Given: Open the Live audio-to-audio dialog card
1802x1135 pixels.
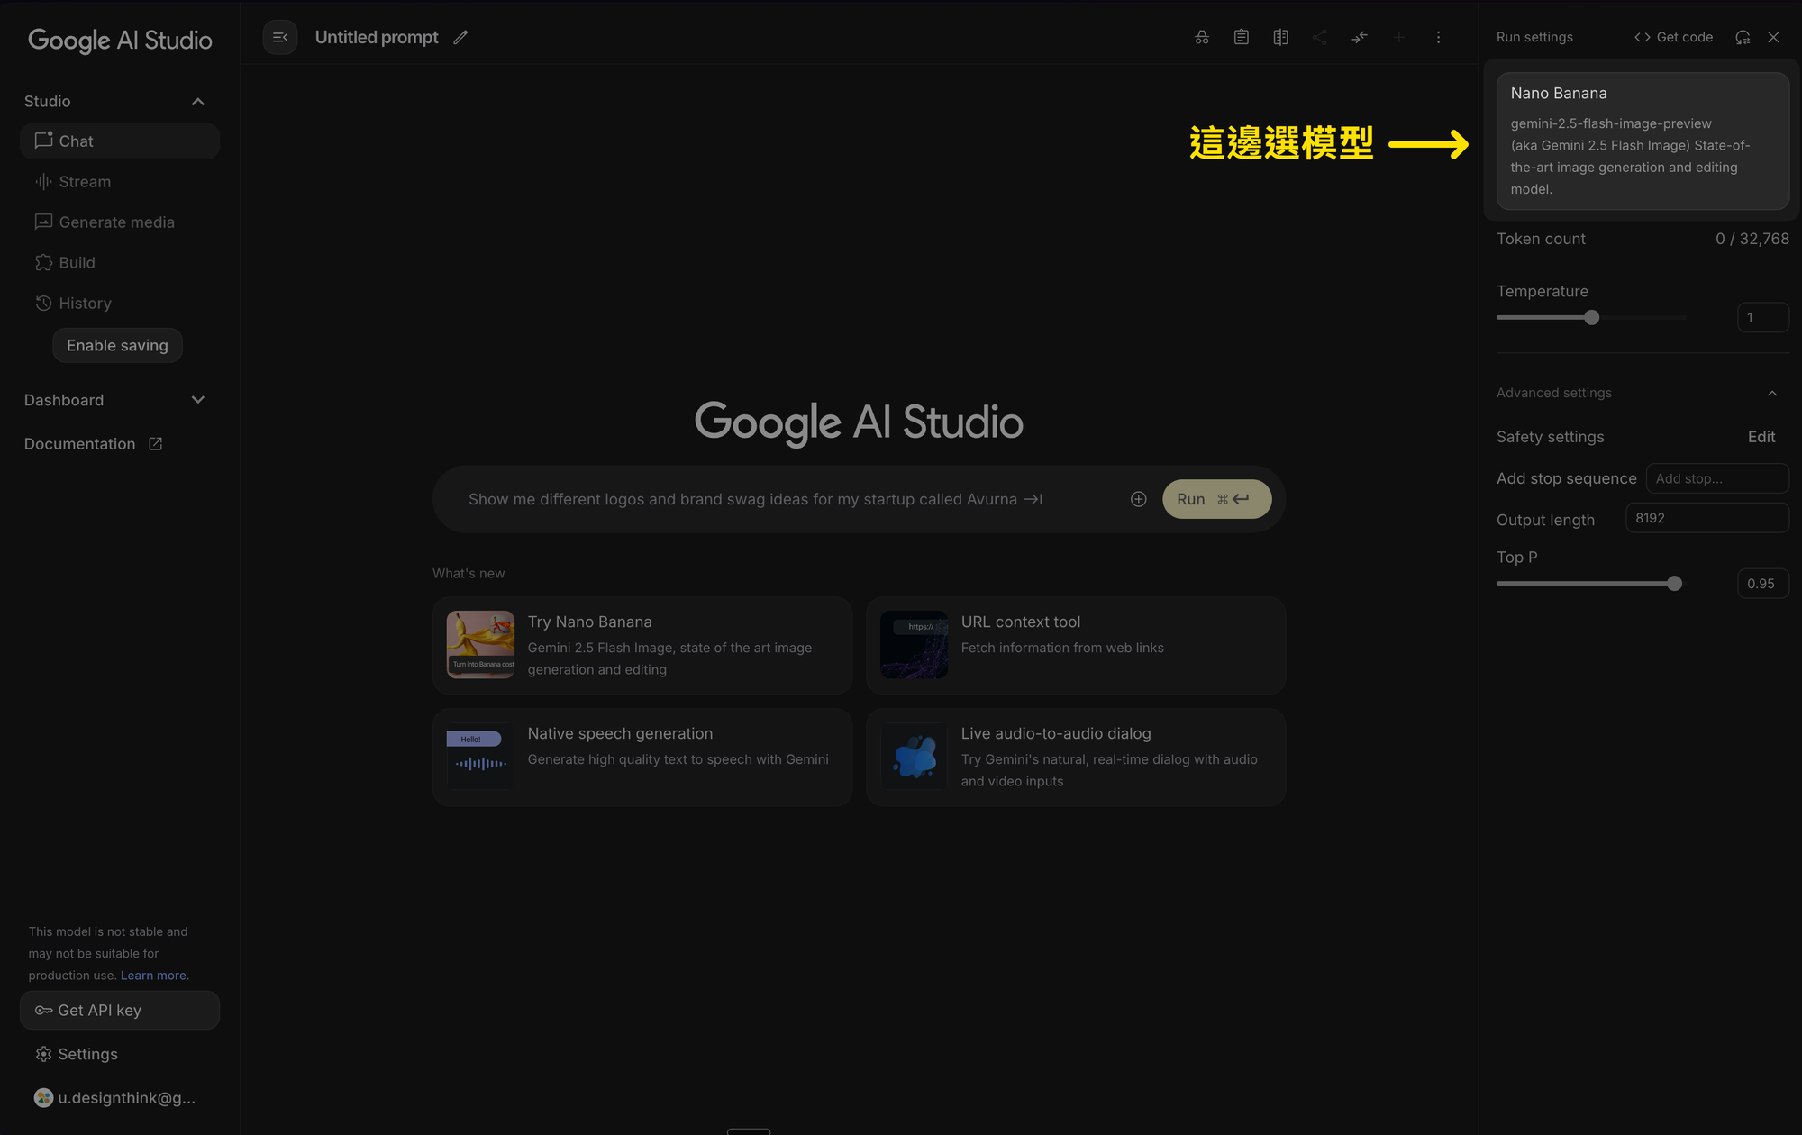Looking at the screenshot, I should tap(1076, 758).
